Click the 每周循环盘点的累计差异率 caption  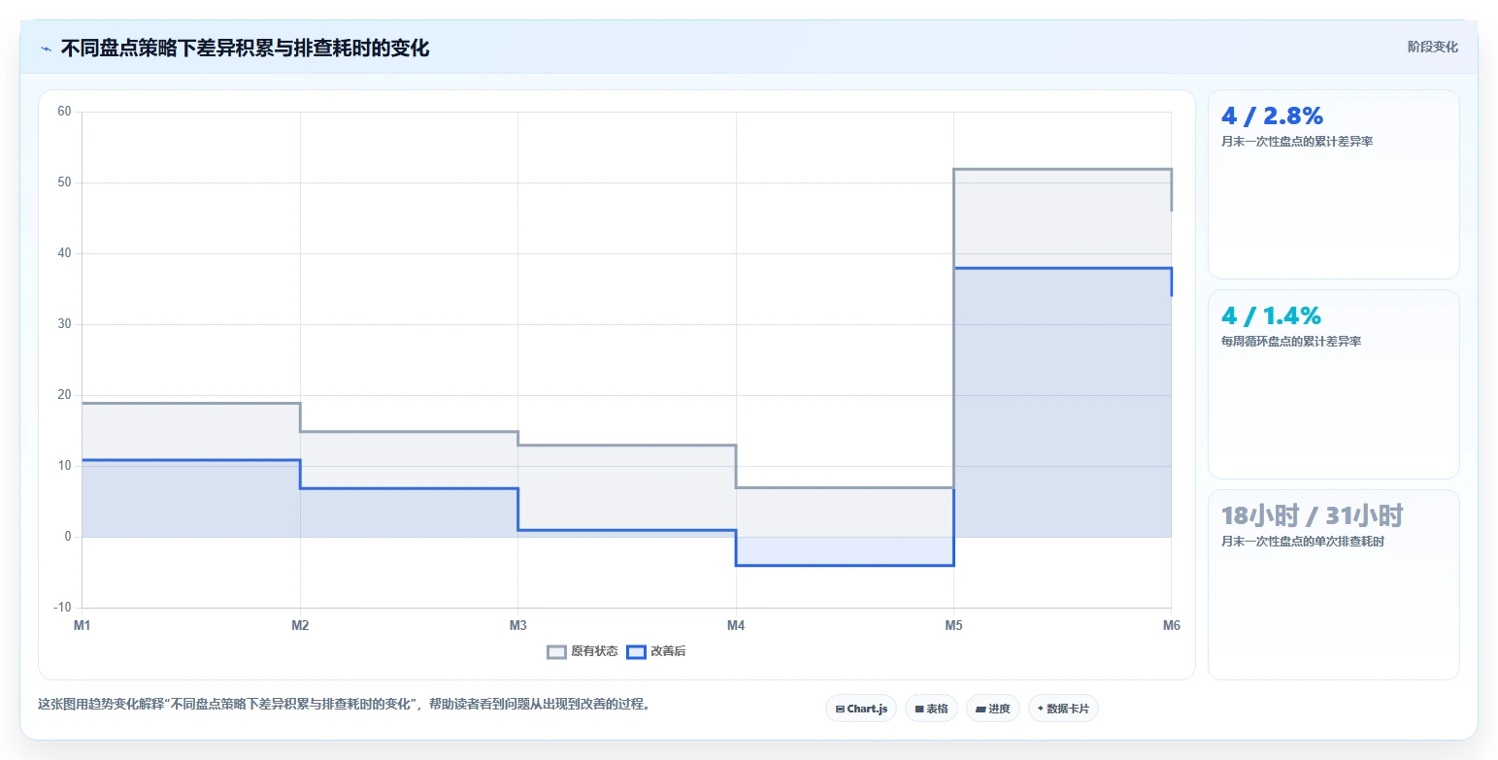click(1291, 342)
